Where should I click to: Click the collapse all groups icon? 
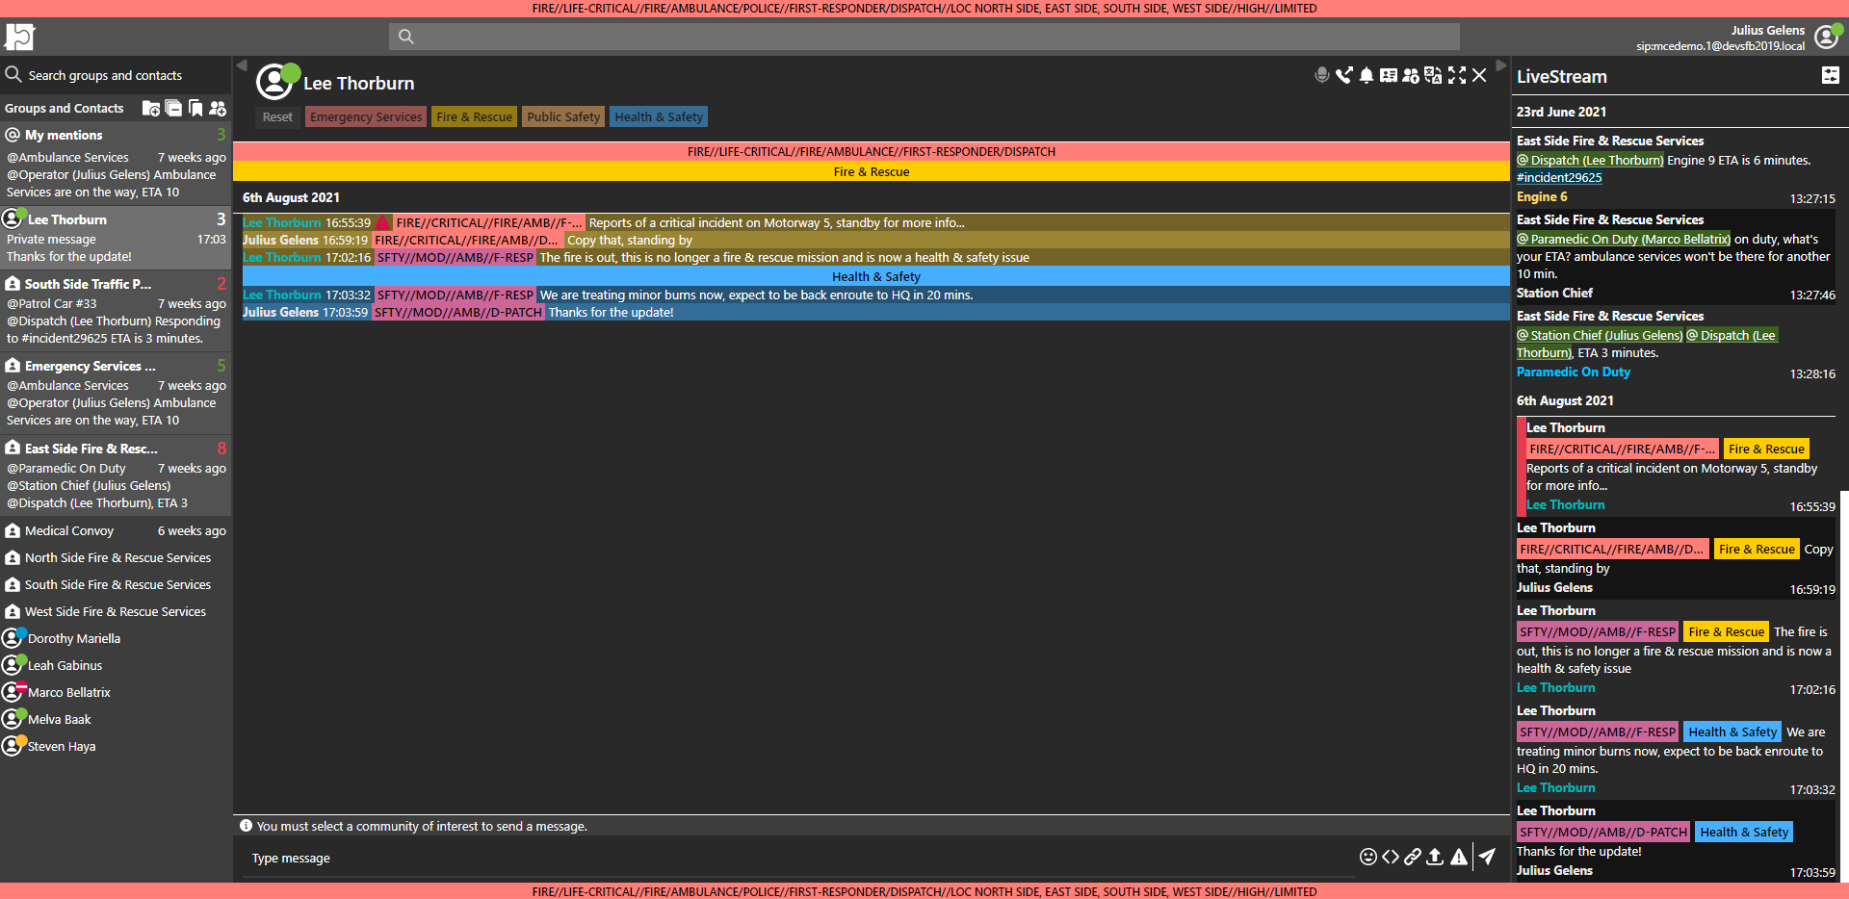[x=173, y=108]
